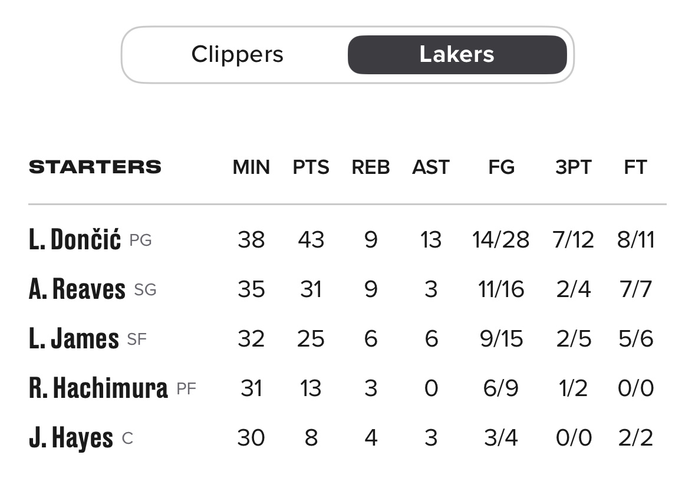The width and height of the screenshot is (695, 491).
Task: Click Hayes' 2/2 free throw stat
Action: click(635, 438)
